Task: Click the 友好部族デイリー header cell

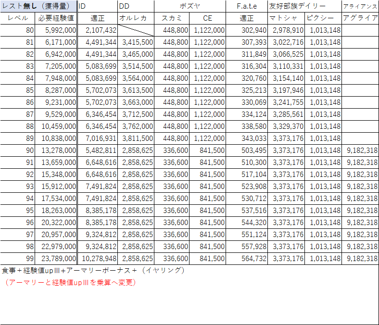Action: [305, 6]
